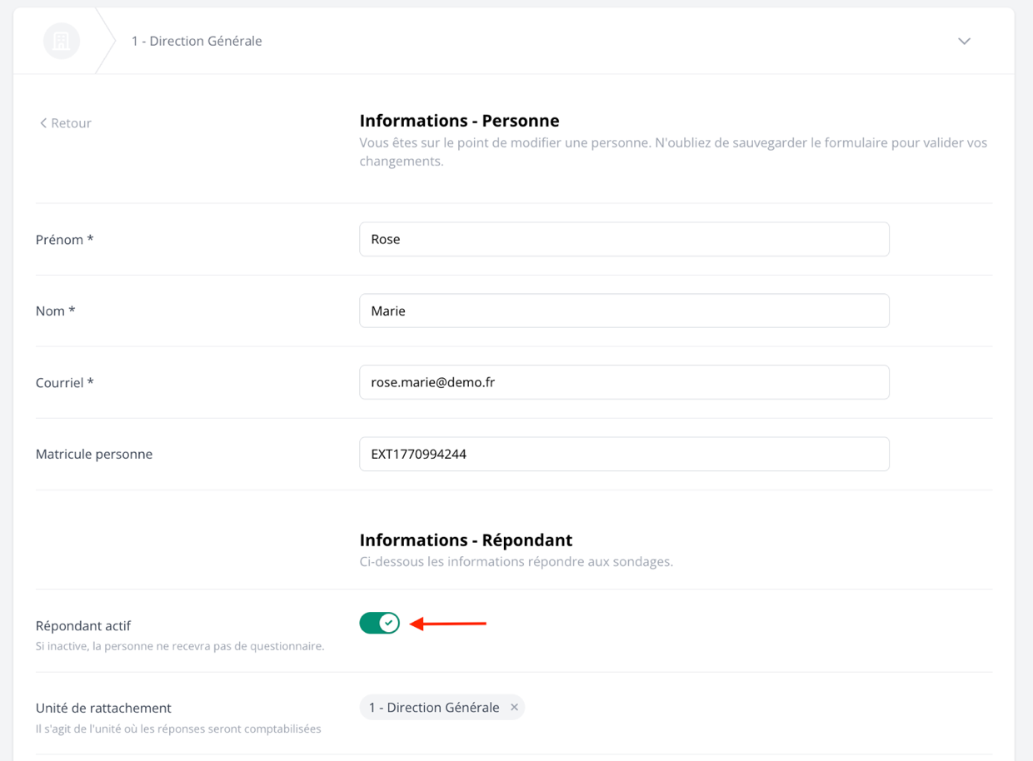Image resolution: width=1033 pixels, height=761 pixels.
Task: Click the Unité de rattachement label
Action: click(103, 708)
